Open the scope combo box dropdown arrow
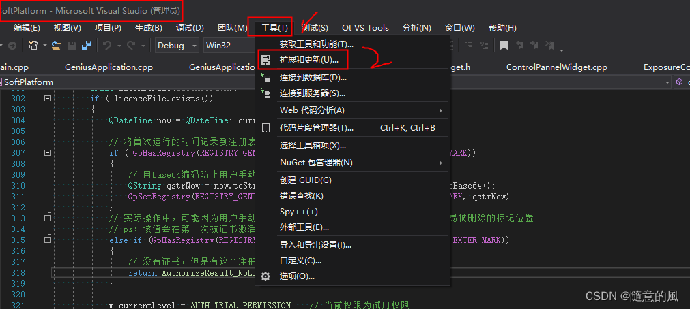This screenshot has height=309, width=690. [667, 82]
